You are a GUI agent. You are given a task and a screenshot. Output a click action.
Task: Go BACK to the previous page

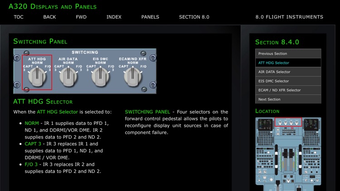pos(49,17)
